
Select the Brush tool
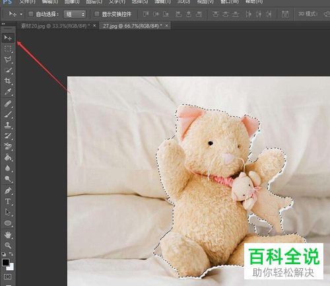(8, 114)
